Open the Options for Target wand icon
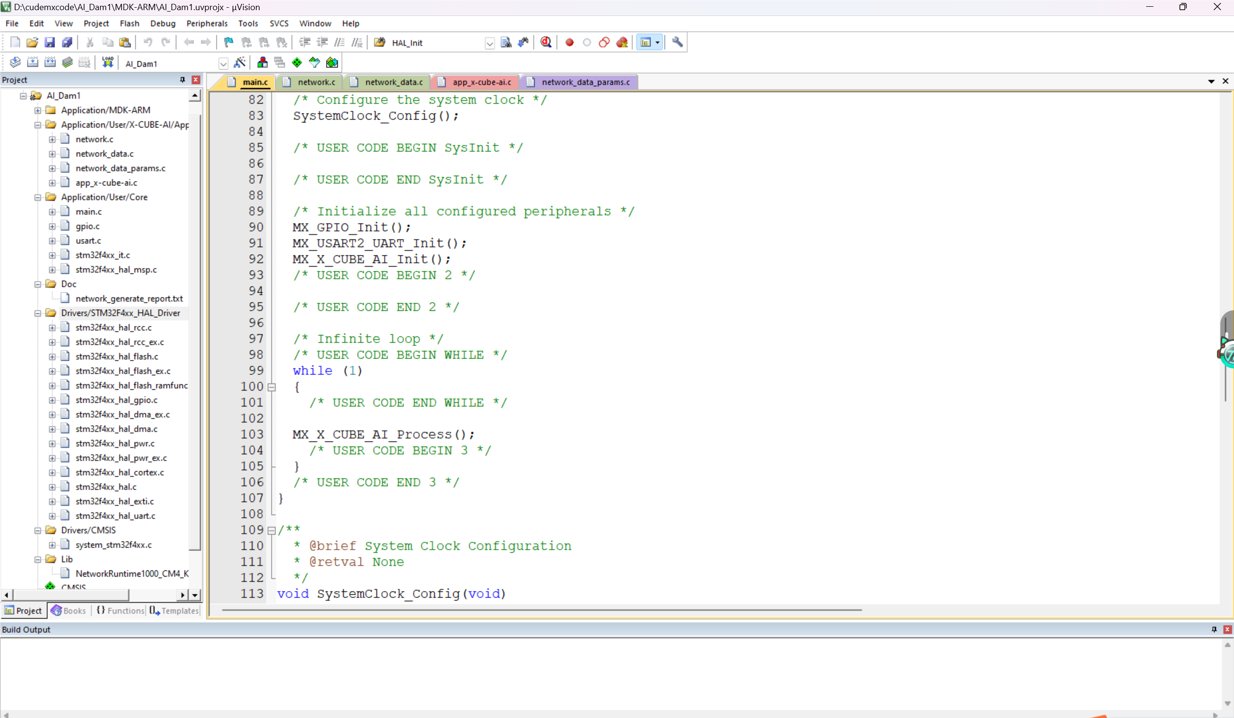Viewport: 1234px width, 718px height. 240,62
